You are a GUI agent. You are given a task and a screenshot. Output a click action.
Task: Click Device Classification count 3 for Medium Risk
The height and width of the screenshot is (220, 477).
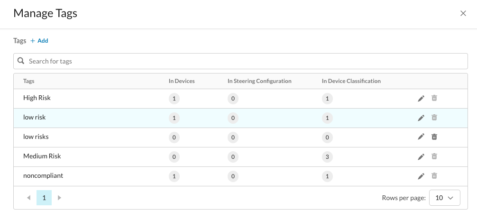tap(327, 157)
